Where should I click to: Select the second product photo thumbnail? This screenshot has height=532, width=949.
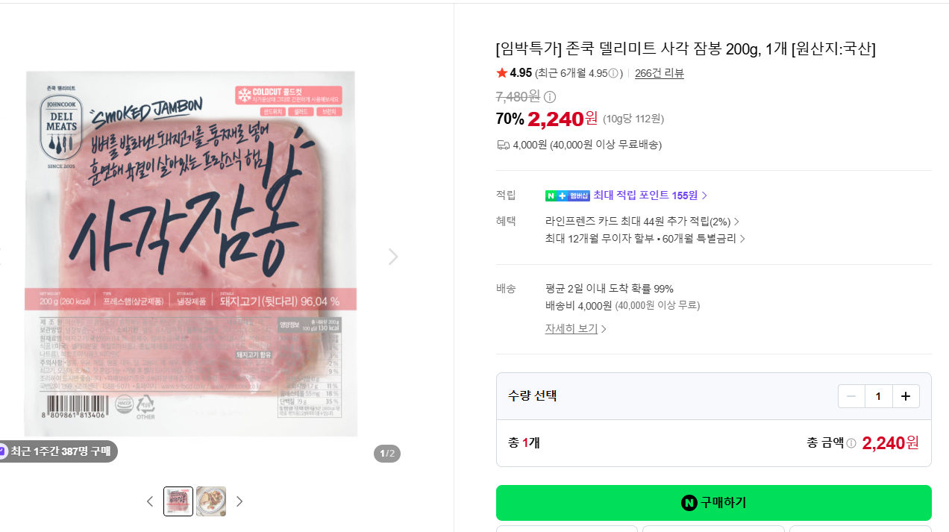211,501
